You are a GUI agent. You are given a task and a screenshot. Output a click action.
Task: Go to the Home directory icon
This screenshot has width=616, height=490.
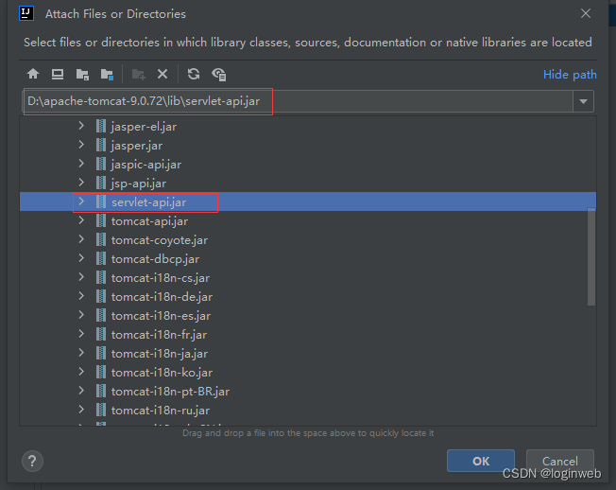[33, 74]
